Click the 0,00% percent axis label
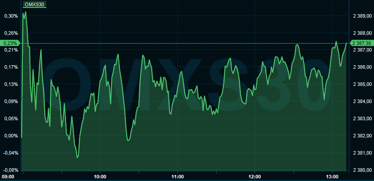The width and height of the screenshot is (374, 181). pos(11,136)
